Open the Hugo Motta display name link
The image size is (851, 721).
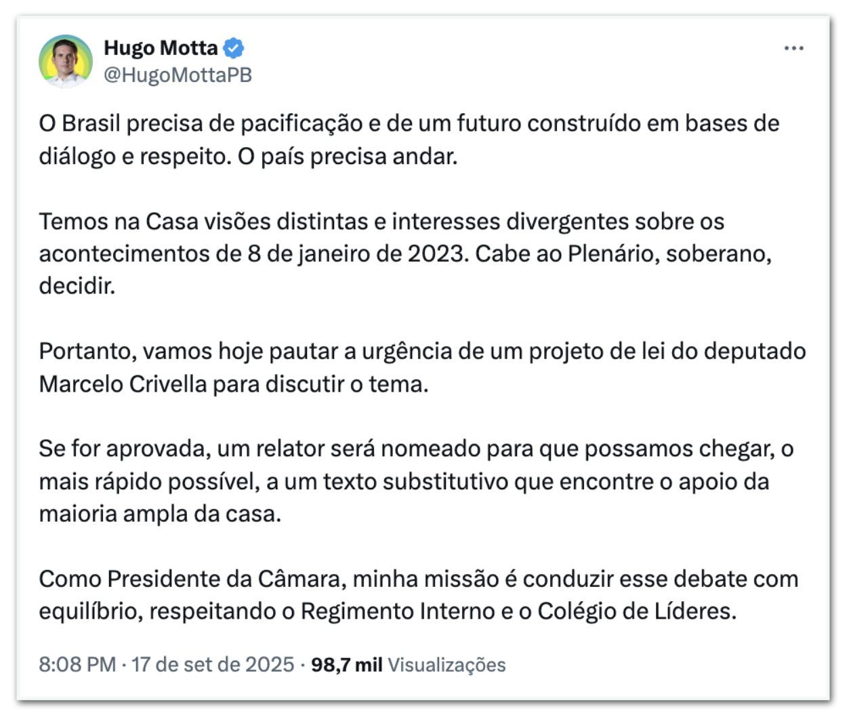[x=161, y=48]
